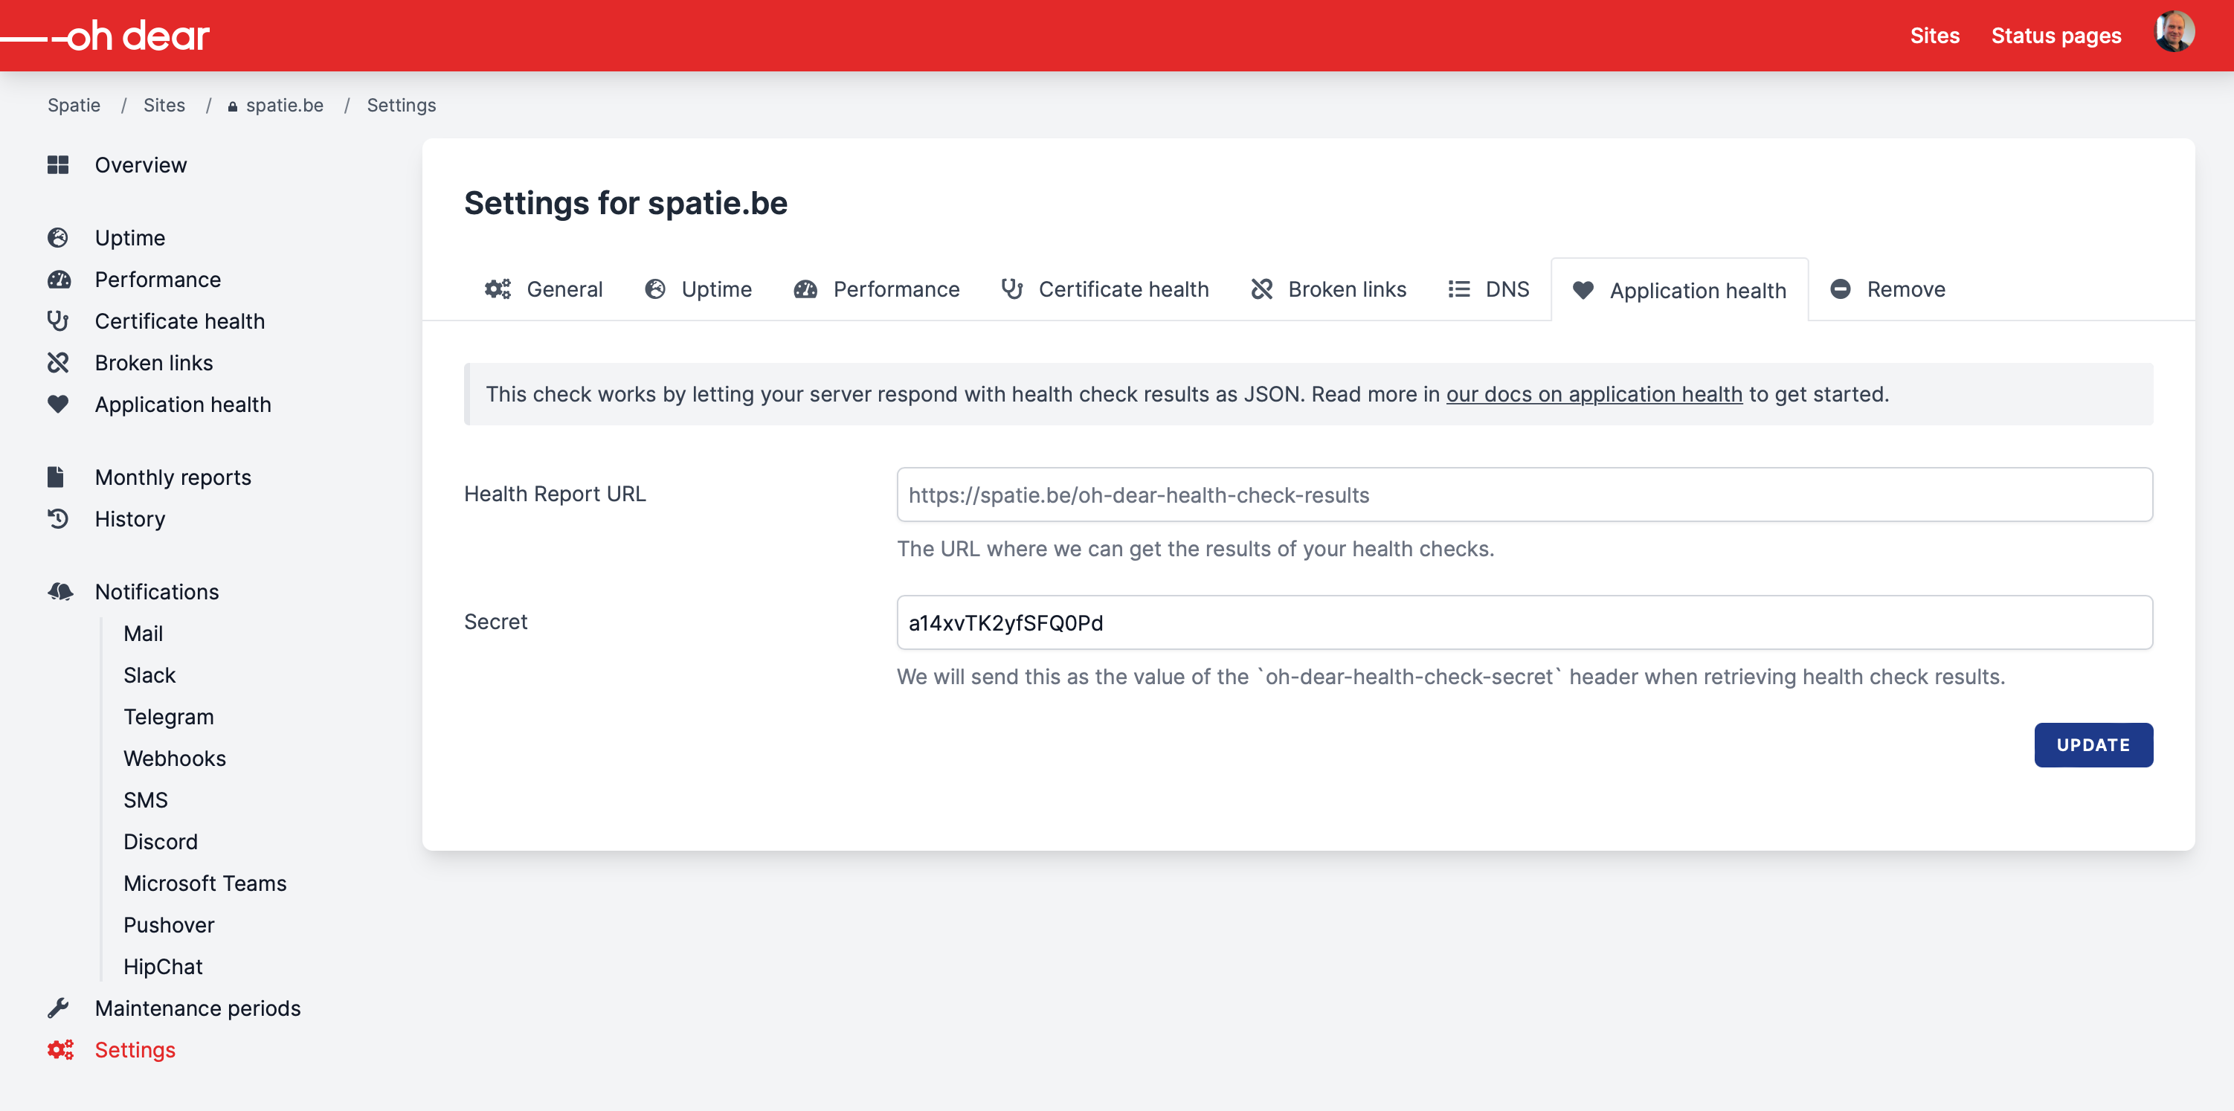
Task: Open Mail notification settings
Action: [143, 633]
